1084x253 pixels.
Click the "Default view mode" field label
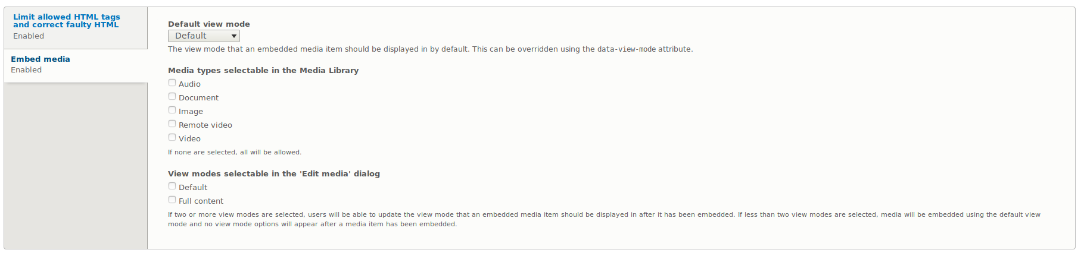208,24
